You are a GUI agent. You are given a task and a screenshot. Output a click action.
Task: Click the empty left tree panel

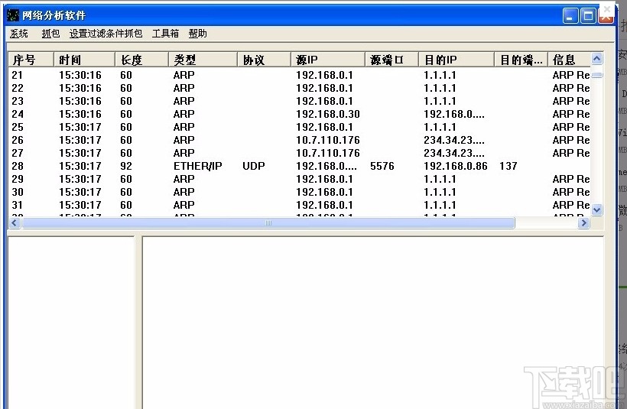[71, 323]
